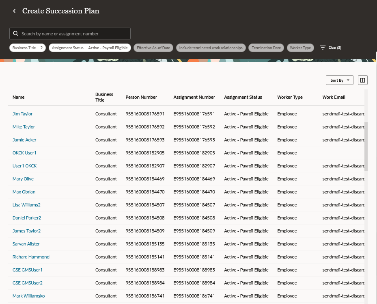377x304 pixels.
Task: Open the GSE GMSUser2 record
Action: [x=28, y=283]
